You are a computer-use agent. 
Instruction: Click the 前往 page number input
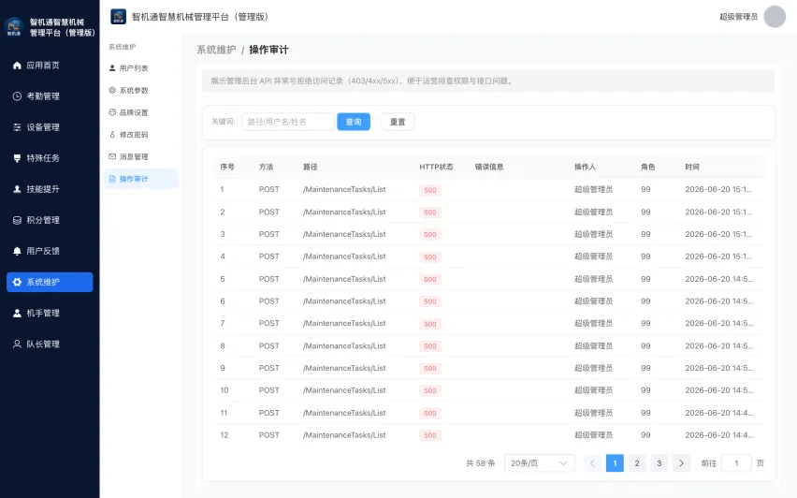(x=736, y=463)
